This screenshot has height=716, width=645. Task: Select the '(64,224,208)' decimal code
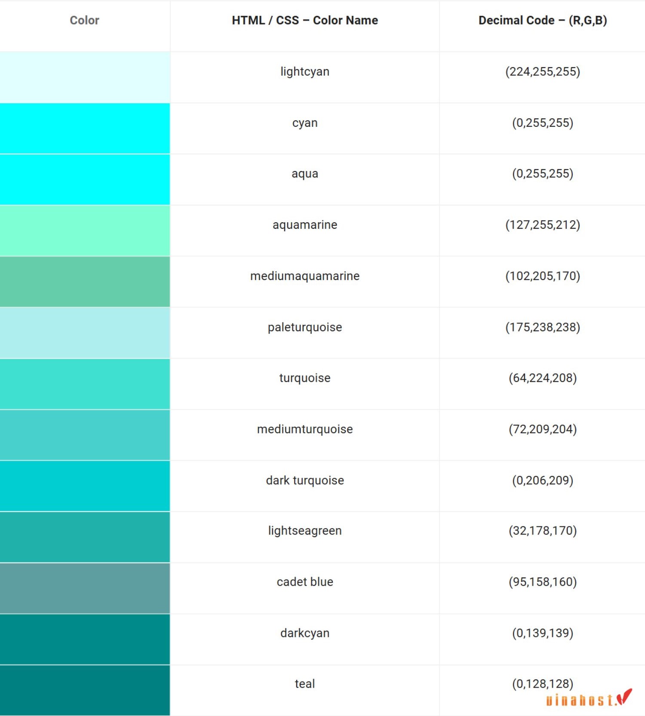543,378
